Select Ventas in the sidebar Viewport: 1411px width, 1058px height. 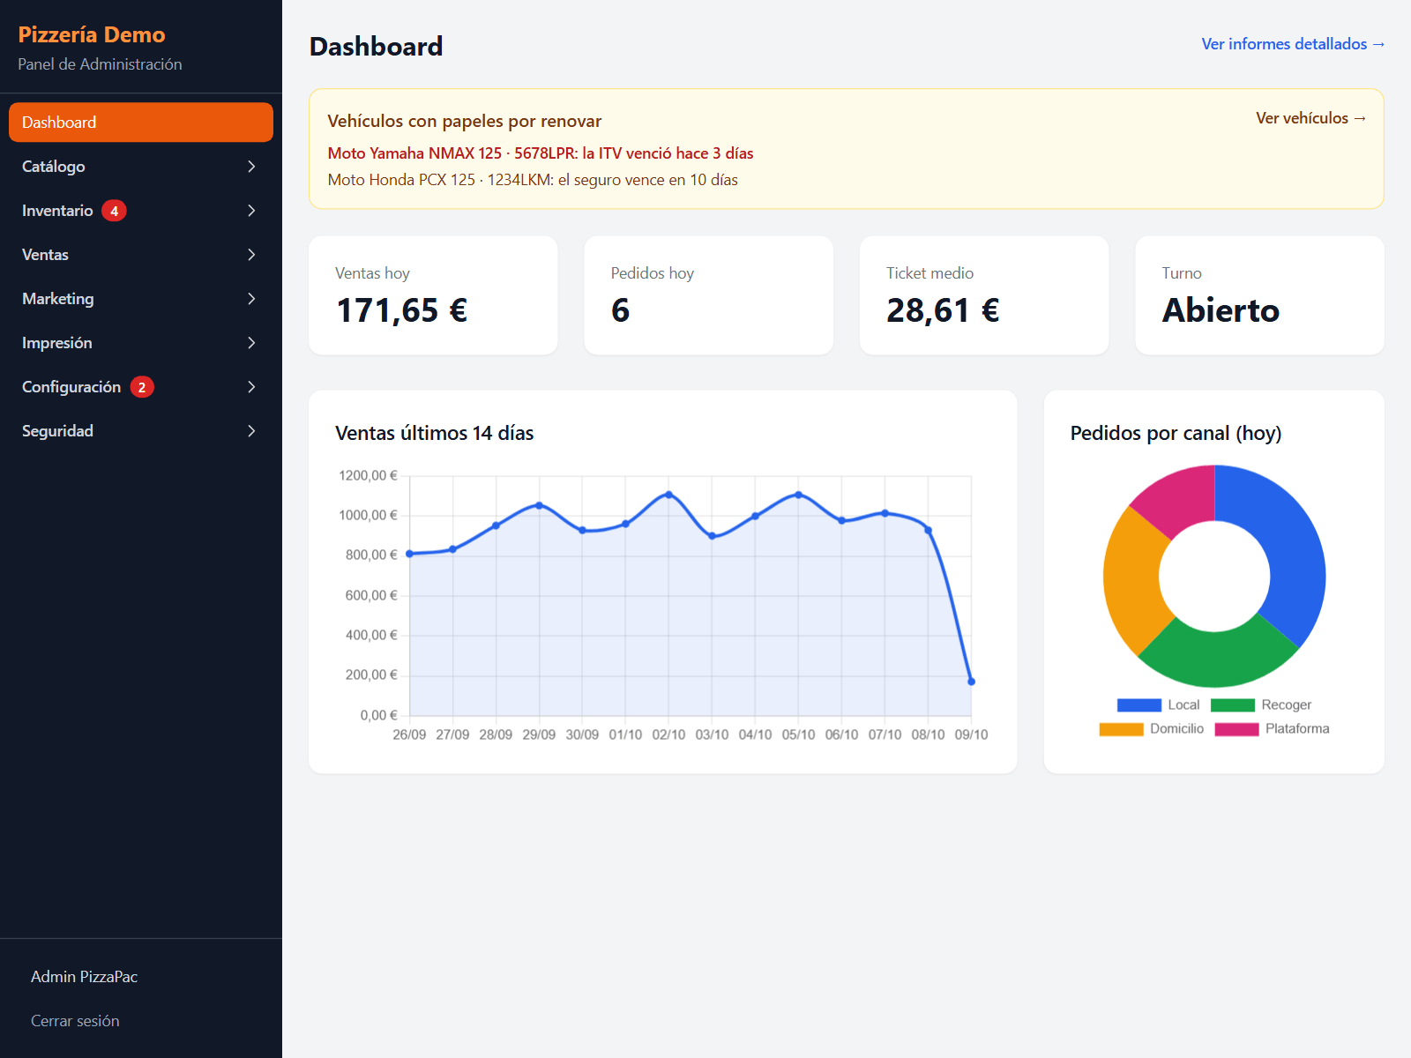(x=141, y=255)
